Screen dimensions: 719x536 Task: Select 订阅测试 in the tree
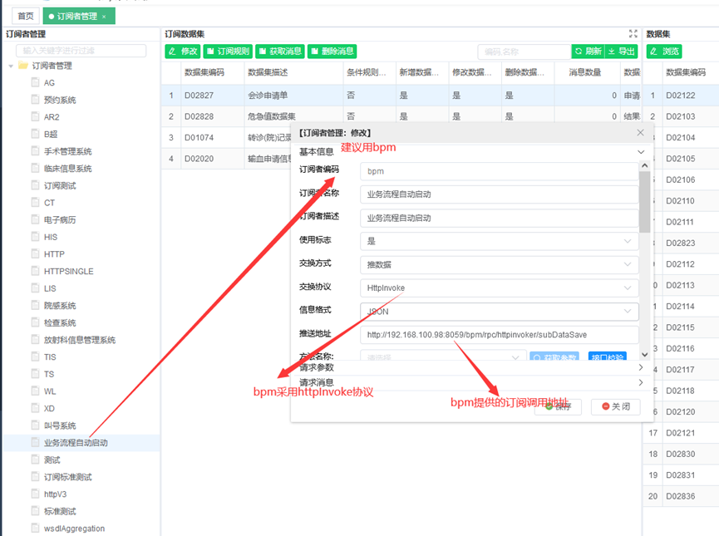[60, 185]
